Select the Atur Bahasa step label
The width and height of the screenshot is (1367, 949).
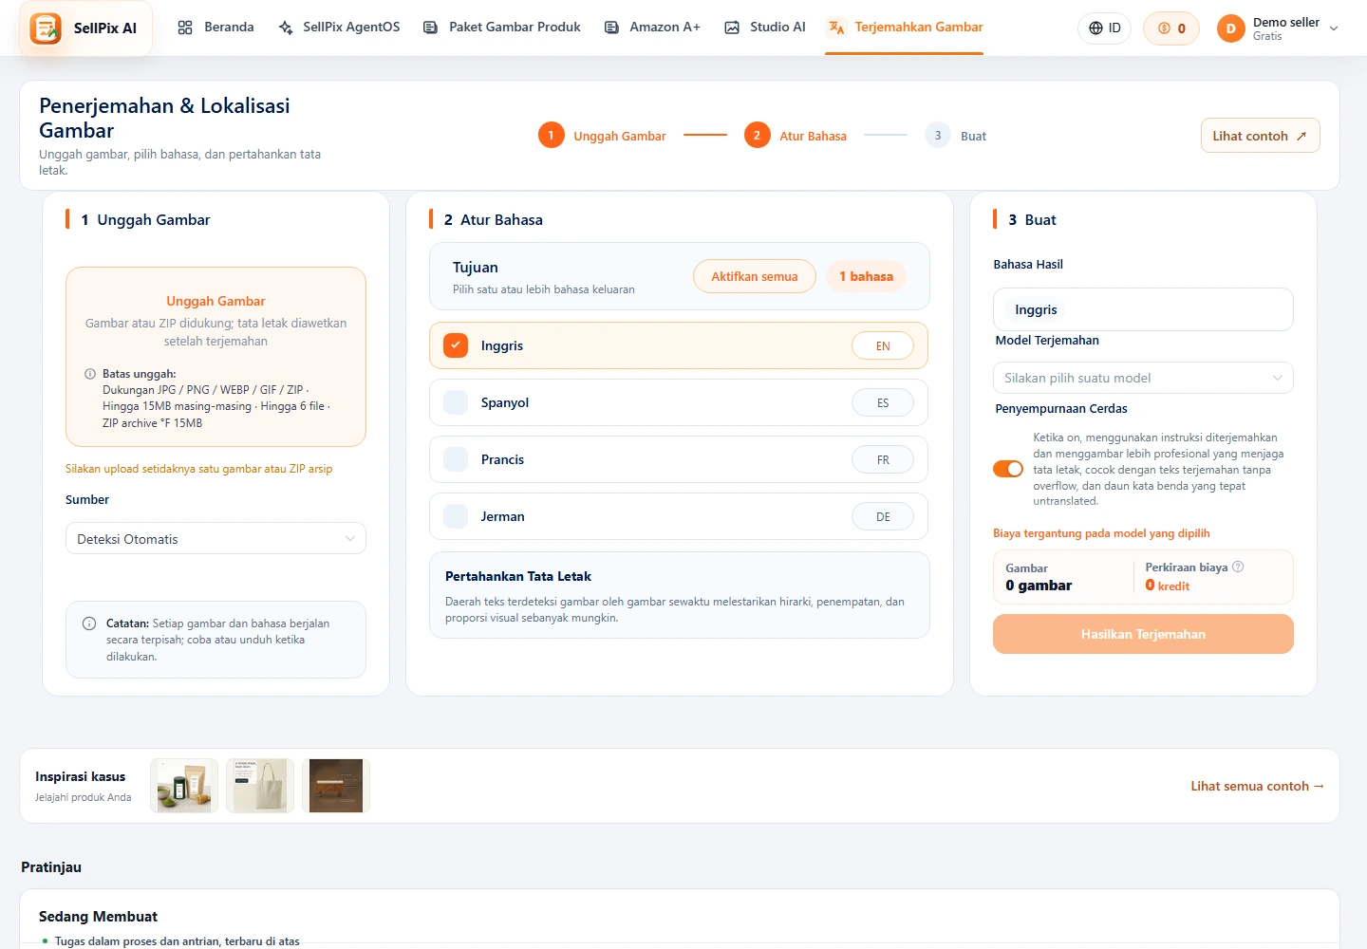[x=813, y=136]
